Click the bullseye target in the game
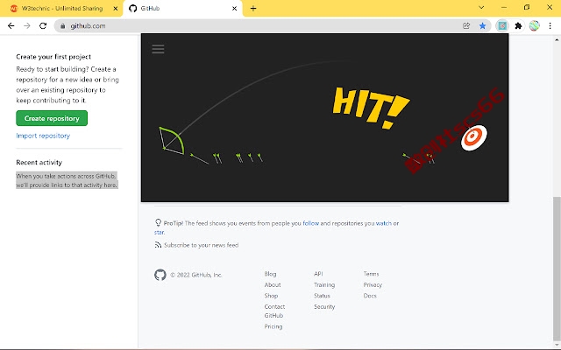Viewport: 561px width, 350px height. 473,137
